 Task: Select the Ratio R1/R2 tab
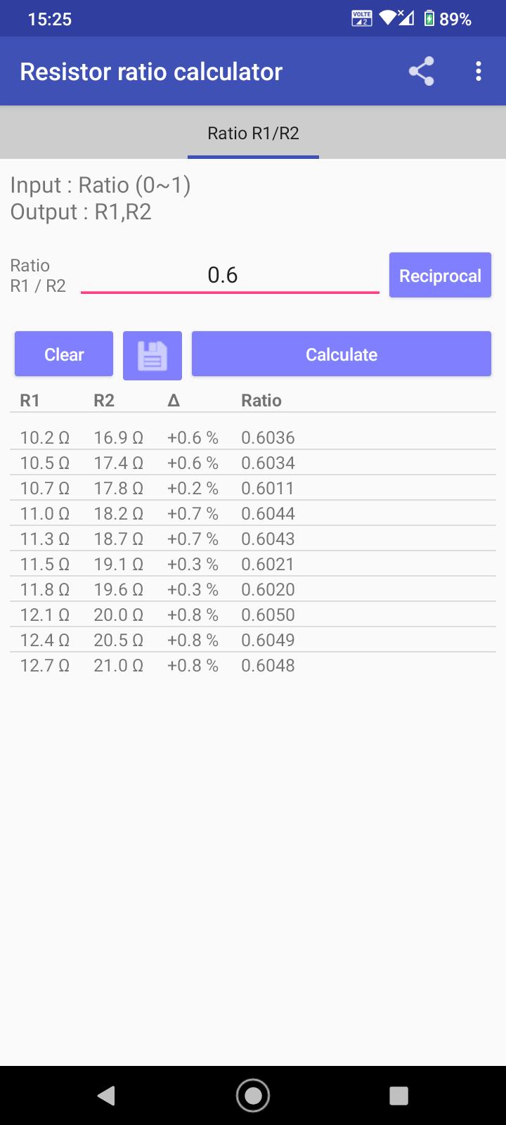253,134
